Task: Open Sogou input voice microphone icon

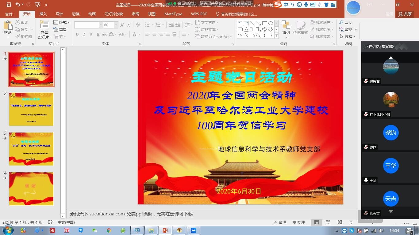Action: point(306,5)
